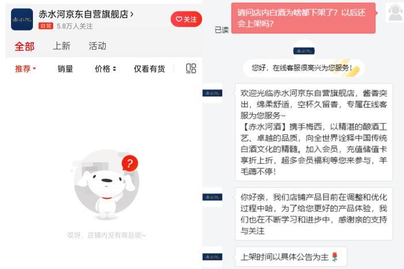Click the 自营 red badge
This screenshot has height=269, width=404.
pos(46,26)
